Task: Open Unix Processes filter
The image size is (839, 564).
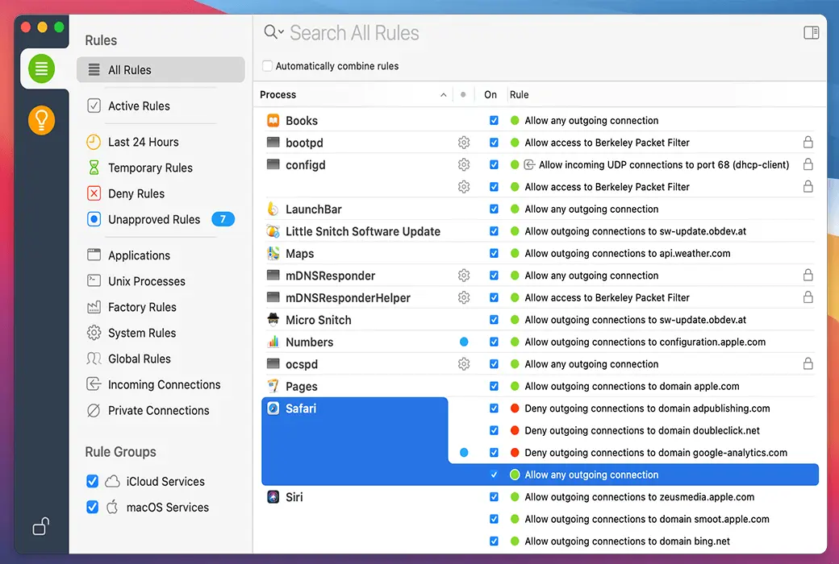Action: pos(146,281)
